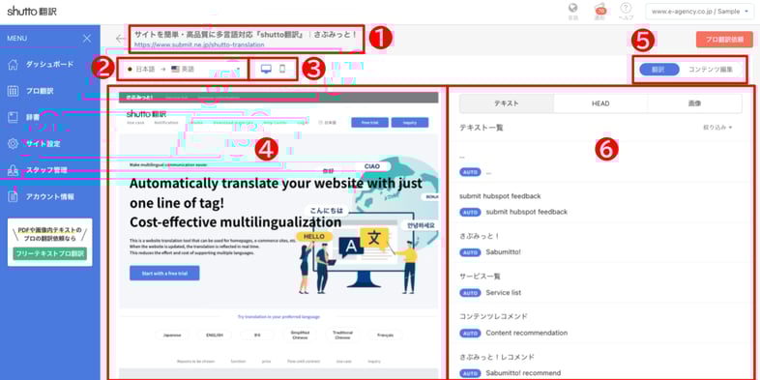
Task: Switch to the 画像 tab
Action: point(694,103)
